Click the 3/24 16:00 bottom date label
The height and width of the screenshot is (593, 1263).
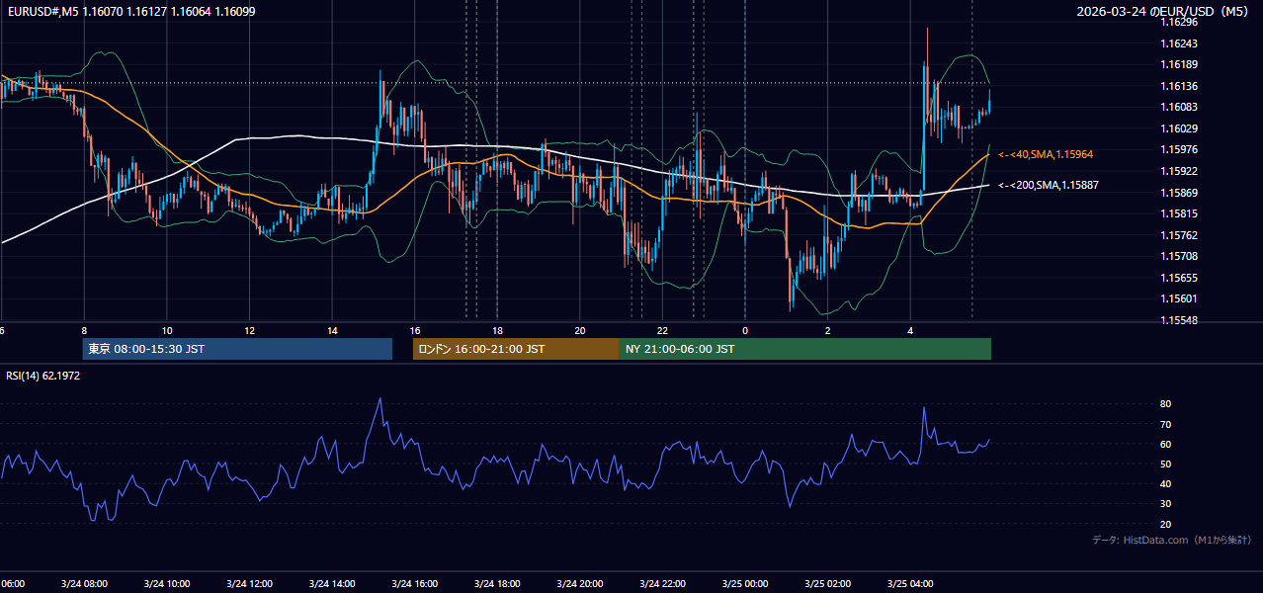point(415,583)
